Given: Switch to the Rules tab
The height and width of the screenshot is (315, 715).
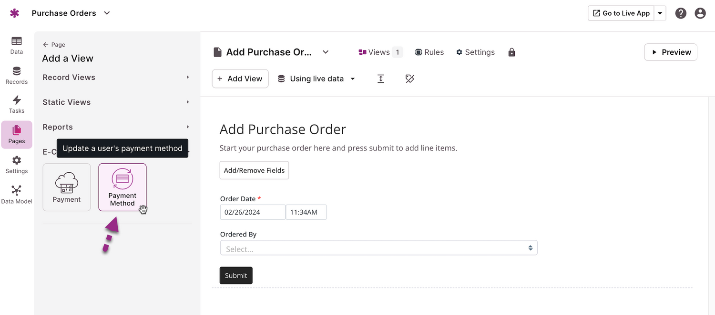Looking at the screenshot, I should pyautogui.click(x=429, y=52).
